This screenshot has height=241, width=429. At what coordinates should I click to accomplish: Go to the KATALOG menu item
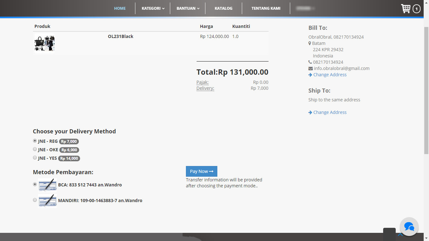point(223,8)
